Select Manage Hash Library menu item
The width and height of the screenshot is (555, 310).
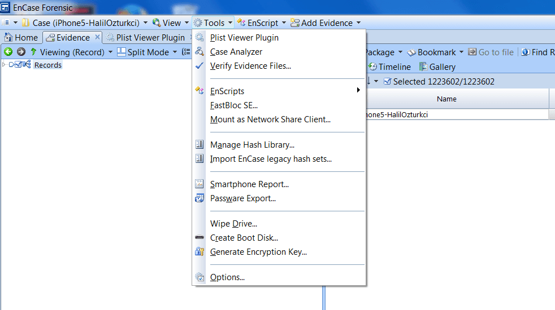(252, 145)
